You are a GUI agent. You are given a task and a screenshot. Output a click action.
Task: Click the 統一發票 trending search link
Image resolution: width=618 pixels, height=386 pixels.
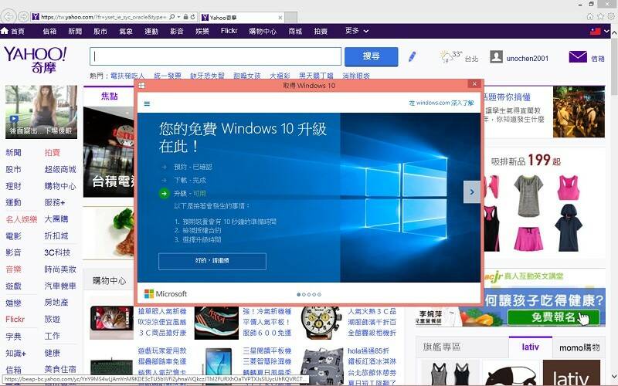tap(168, 75)
